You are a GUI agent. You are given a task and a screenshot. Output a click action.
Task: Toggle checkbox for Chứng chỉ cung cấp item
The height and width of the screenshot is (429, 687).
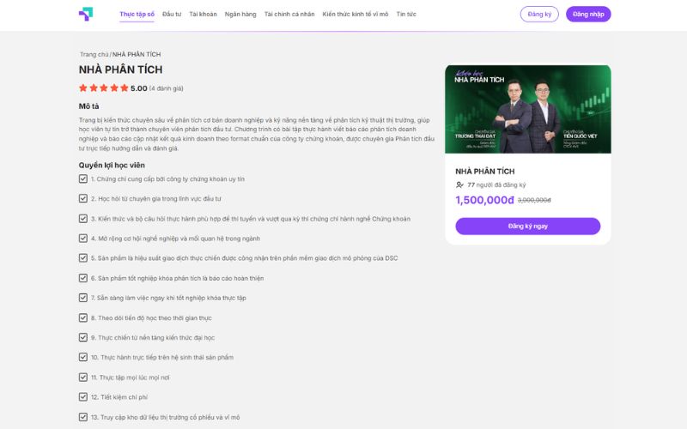[x=83, y=178]
